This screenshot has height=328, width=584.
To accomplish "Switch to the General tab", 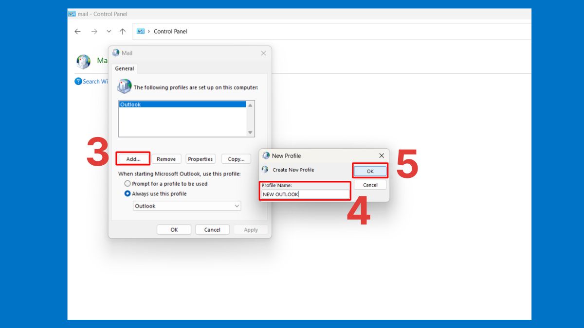I will click(x=125, y=69).
